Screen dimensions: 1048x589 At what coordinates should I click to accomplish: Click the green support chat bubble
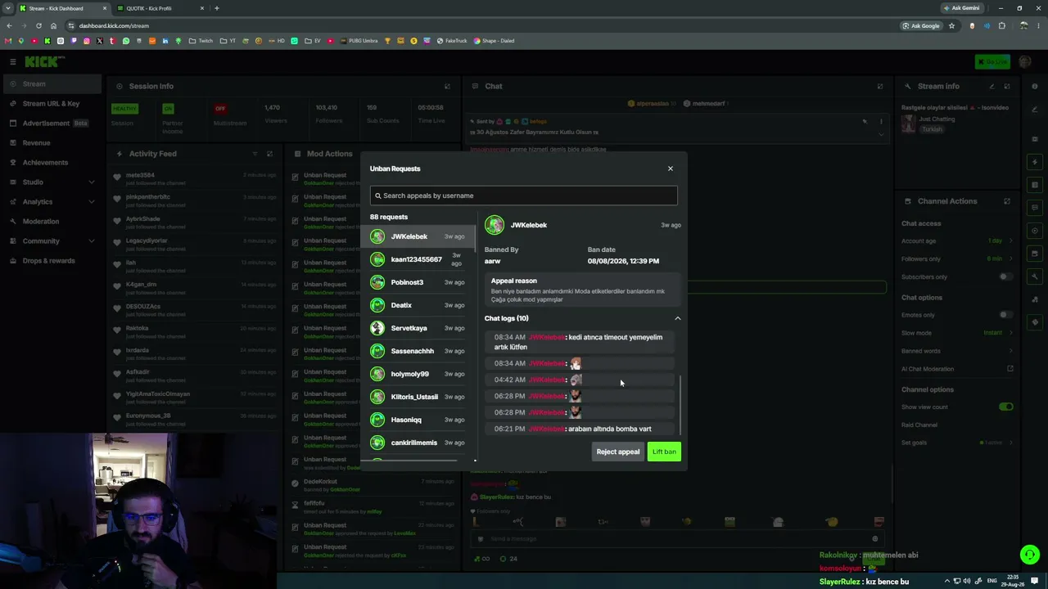[x=1030, y=555]
